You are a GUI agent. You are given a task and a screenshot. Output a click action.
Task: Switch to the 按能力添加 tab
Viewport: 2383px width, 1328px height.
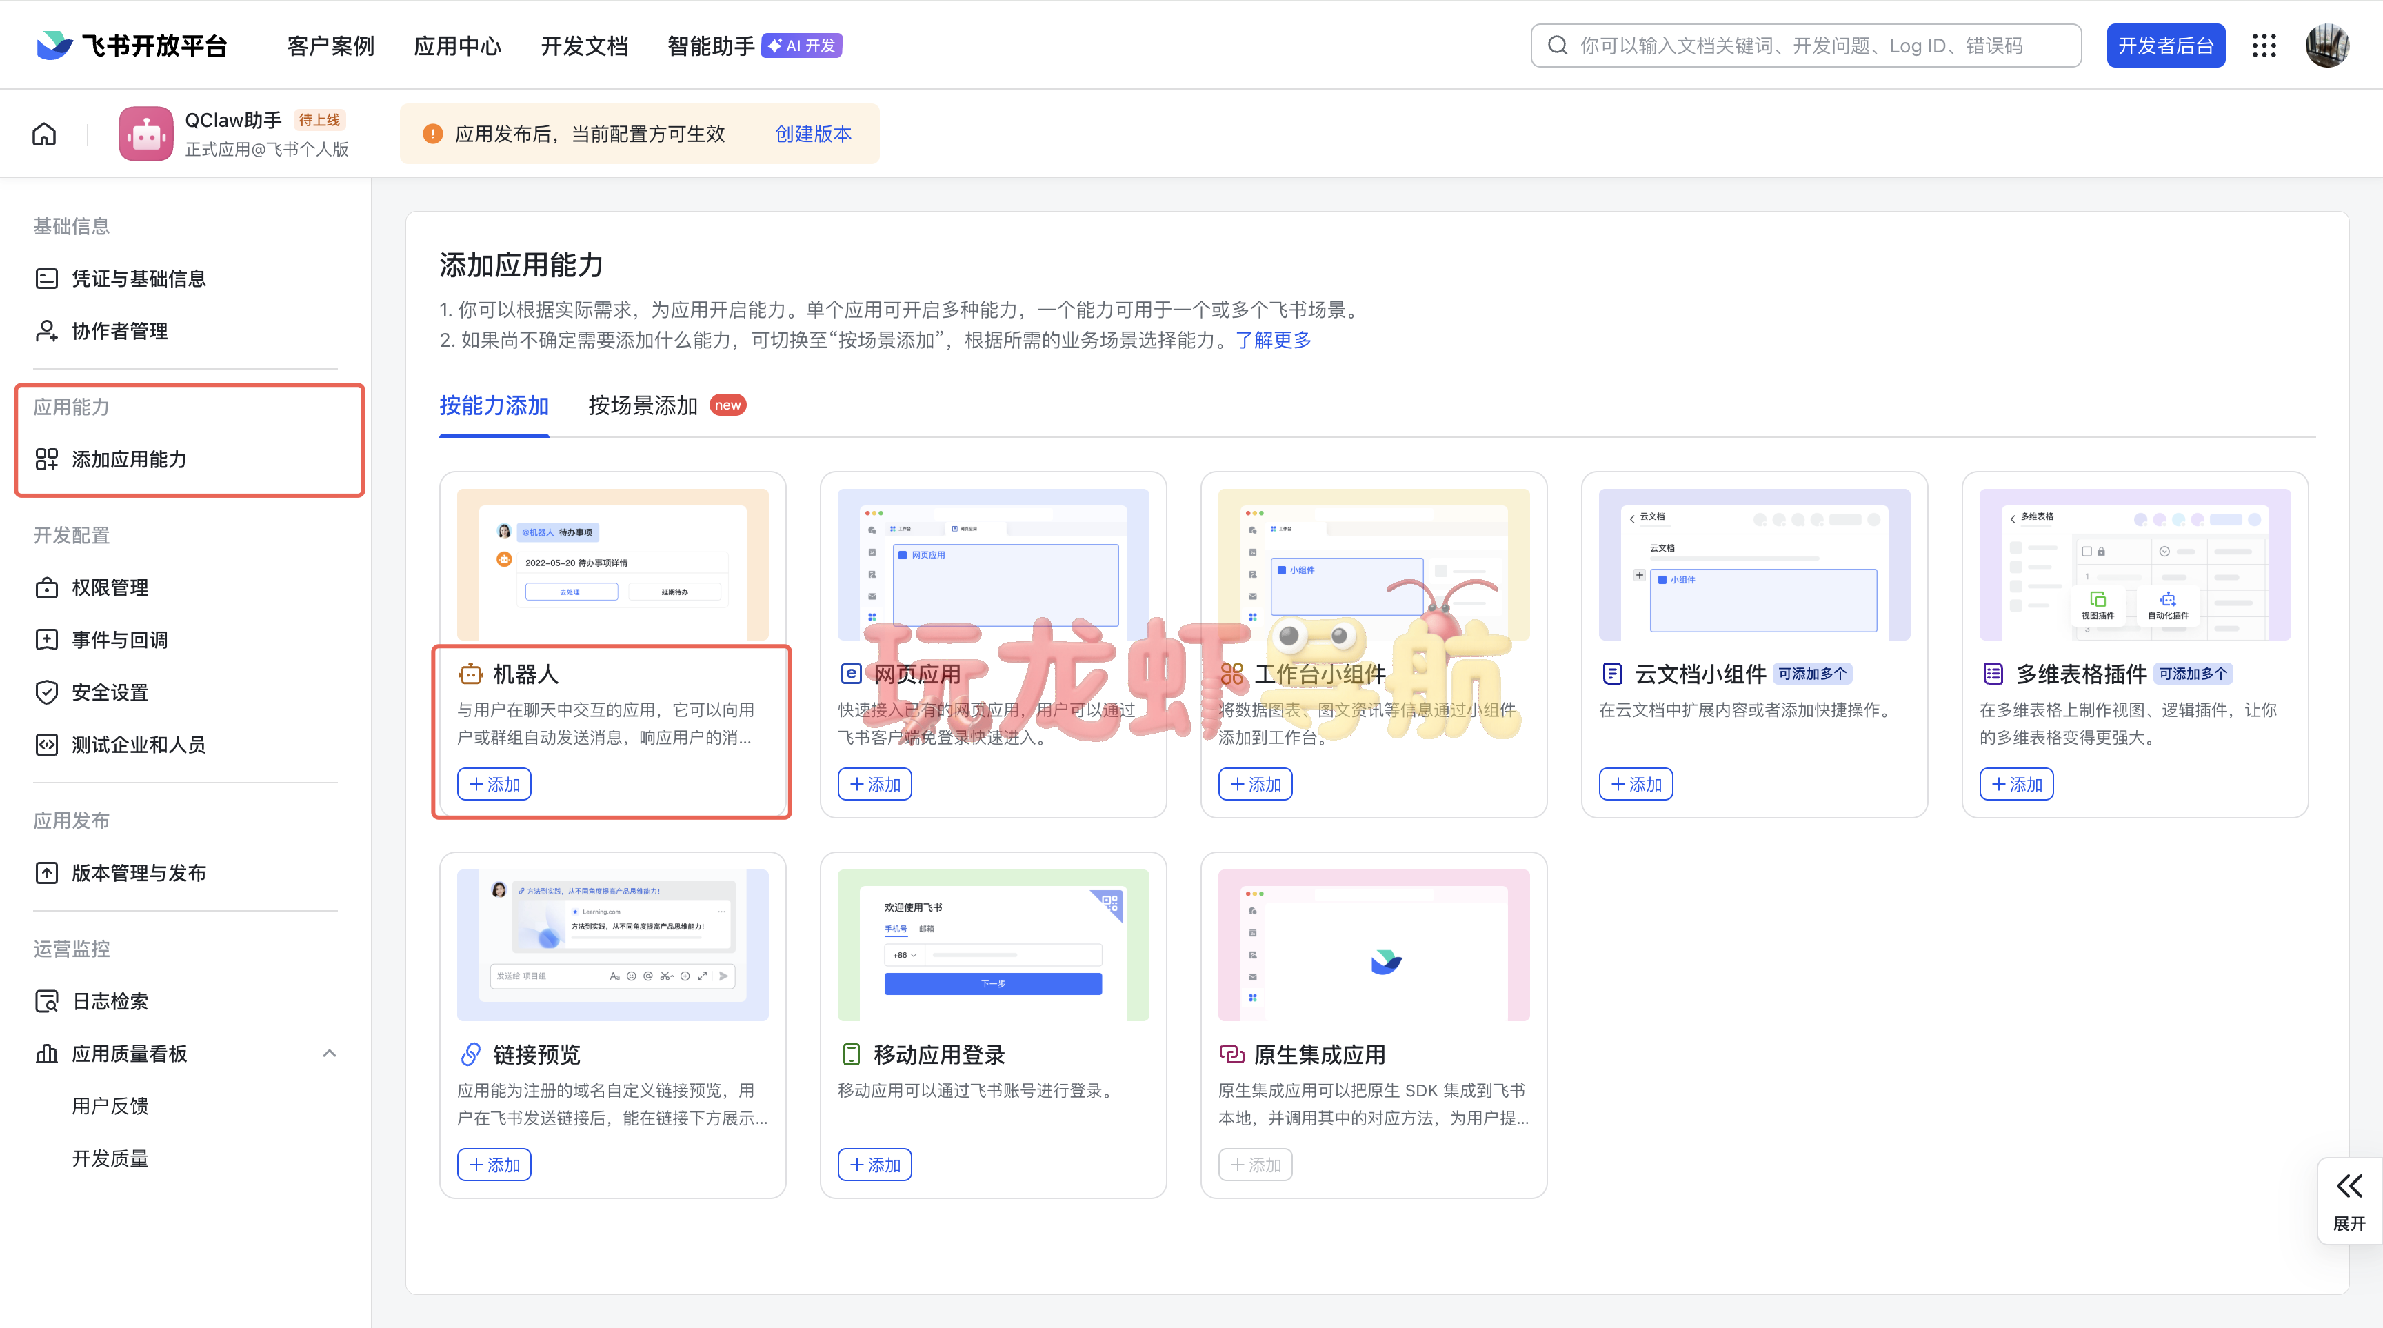(x=494, y=405)
